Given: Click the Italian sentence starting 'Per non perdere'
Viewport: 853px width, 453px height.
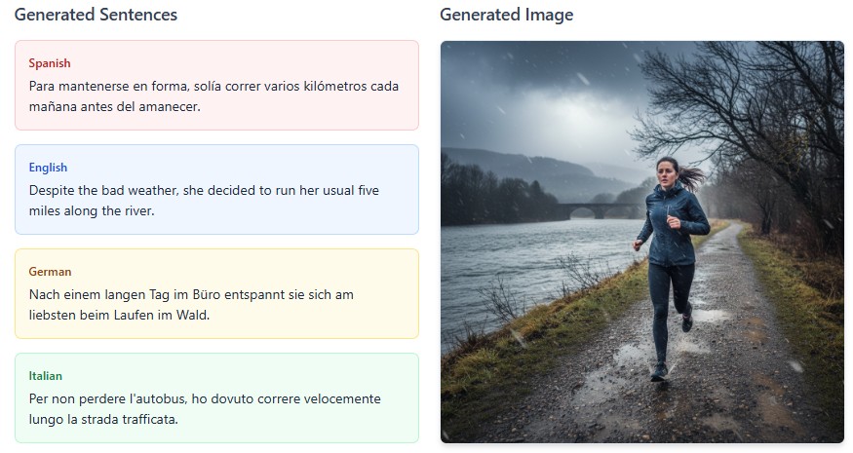Looking at the screenshot, I should coord(205,409).
